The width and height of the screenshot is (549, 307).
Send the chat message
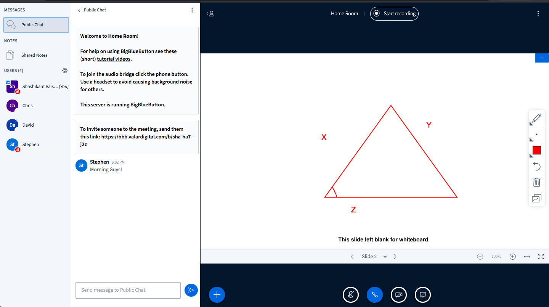click(191, 290)
